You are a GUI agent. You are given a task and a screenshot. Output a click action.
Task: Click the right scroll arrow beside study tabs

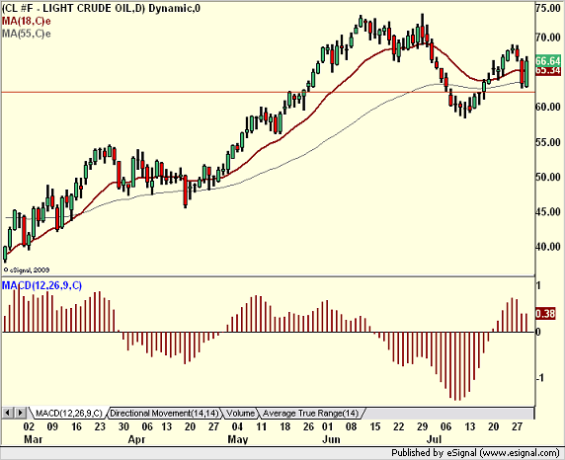20,413
